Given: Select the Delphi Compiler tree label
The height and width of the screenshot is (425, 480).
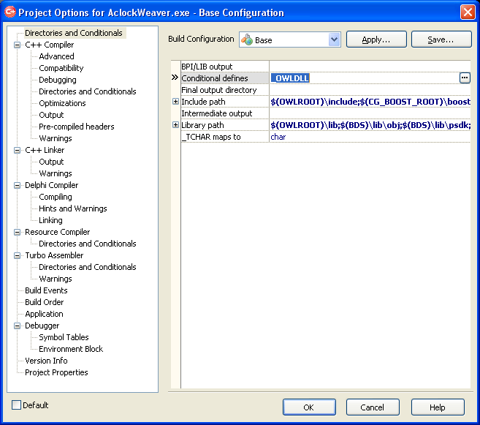Looking at the screenshot, I should coord(52,185).
